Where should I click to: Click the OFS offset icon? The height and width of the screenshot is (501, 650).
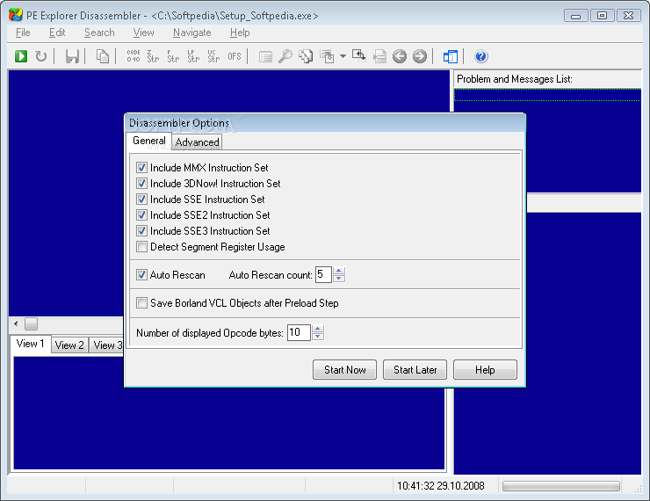point(235,56)
